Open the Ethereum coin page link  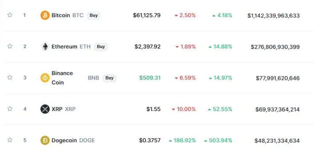64,47
